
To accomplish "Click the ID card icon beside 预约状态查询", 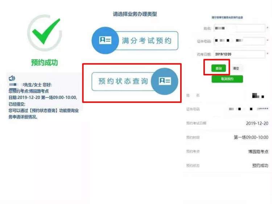I will click(165, 81).
